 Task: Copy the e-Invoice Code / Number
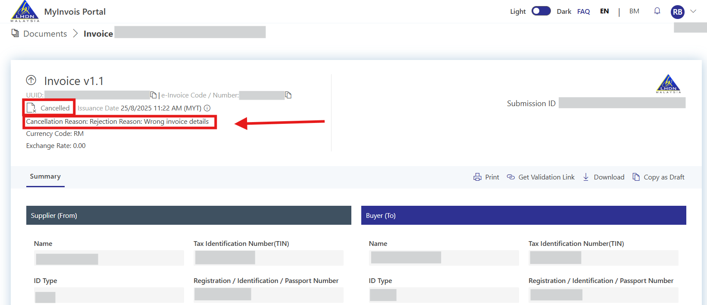pyautogui.click(x=288, y=95)
